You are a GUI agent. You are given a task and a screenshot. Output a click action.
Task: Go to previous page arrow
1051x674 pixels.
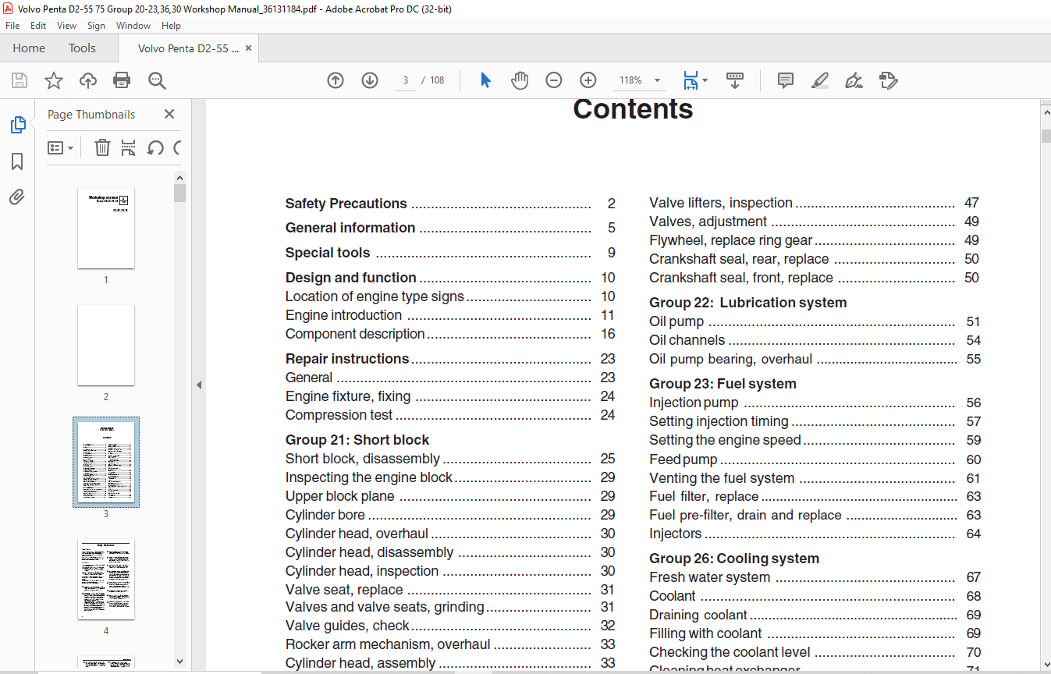[336, 80]
